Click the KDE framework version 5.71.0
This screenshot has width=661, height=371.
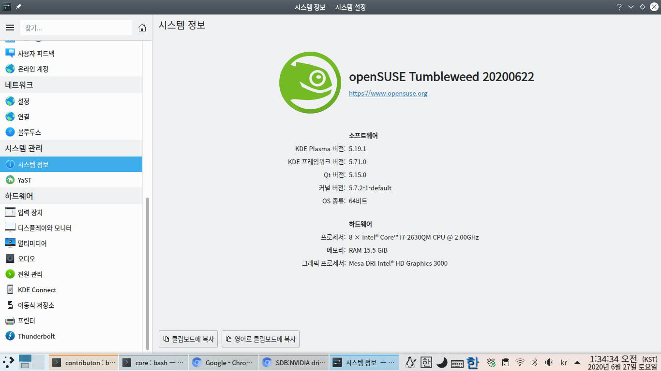[358, 162]
